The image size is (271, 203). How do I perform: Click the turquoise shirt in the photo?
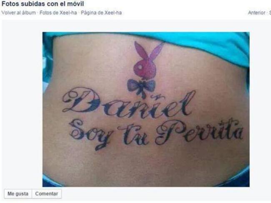pos(207,43)
